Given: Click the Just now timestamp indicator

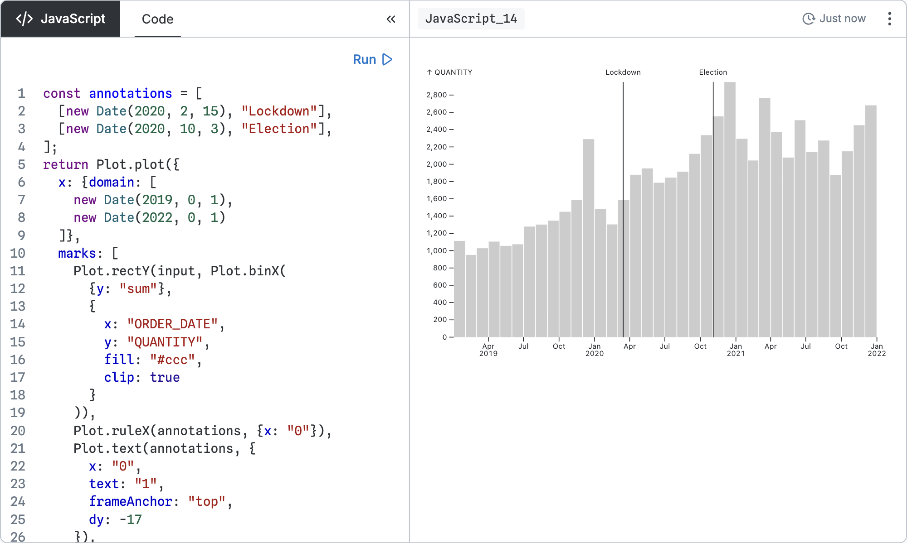Looking at the screenshot, I should pos(842,18).
